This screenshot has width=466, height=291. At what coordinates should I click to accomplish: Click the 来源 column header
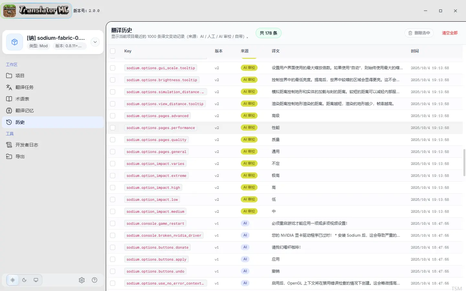pos(245,51)
